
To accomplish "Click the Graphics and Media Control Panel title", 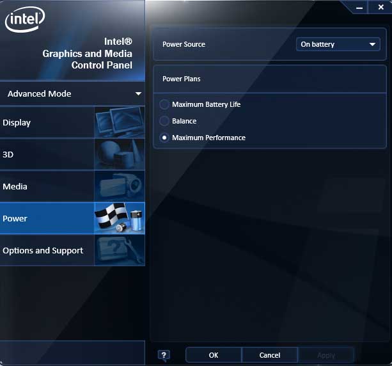I will (x=87, y=53).
